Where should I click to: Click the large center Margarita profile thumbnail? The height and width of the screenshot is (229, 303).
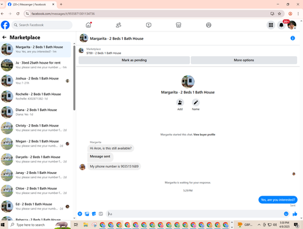[x=188, y=82]
